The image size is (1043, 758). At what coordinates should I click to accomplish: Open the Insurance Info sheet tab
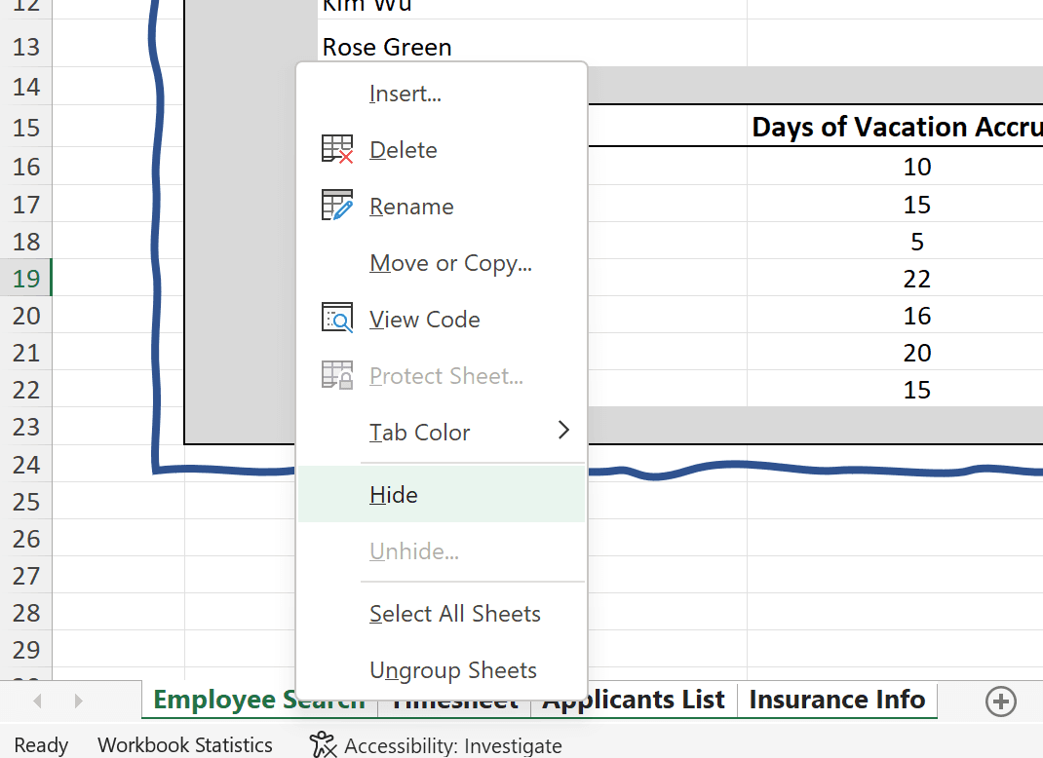pyautogui.click(x=836, y=701)
